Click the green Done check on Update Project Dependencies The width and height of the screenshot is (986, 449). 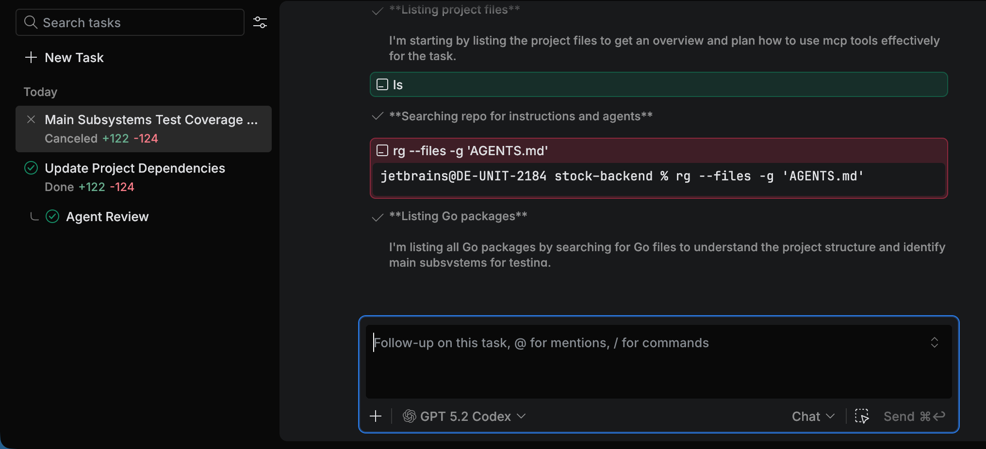pyautogui.click(x=31, y=168)
